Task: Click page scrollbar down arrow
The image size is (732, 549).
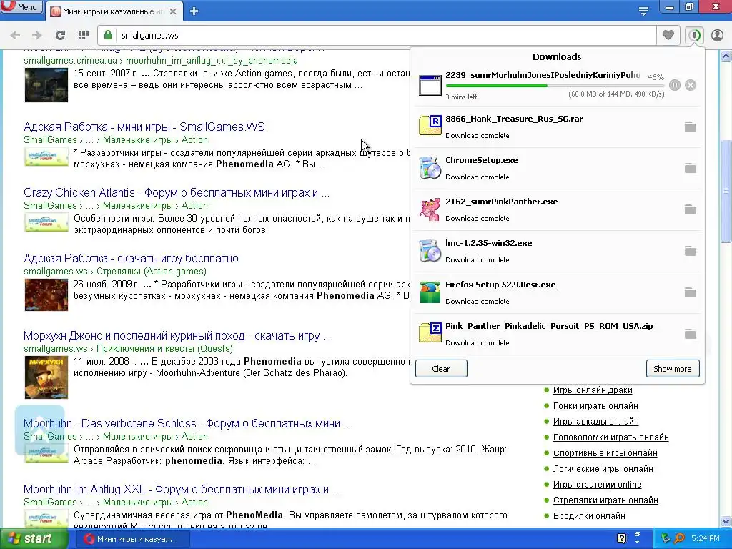Action: click(726, 521)
